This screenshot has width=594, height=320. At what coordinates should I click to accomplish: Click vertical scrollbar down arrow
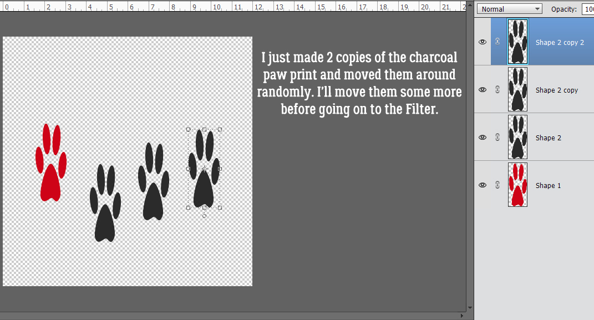(x=470, y=308)
